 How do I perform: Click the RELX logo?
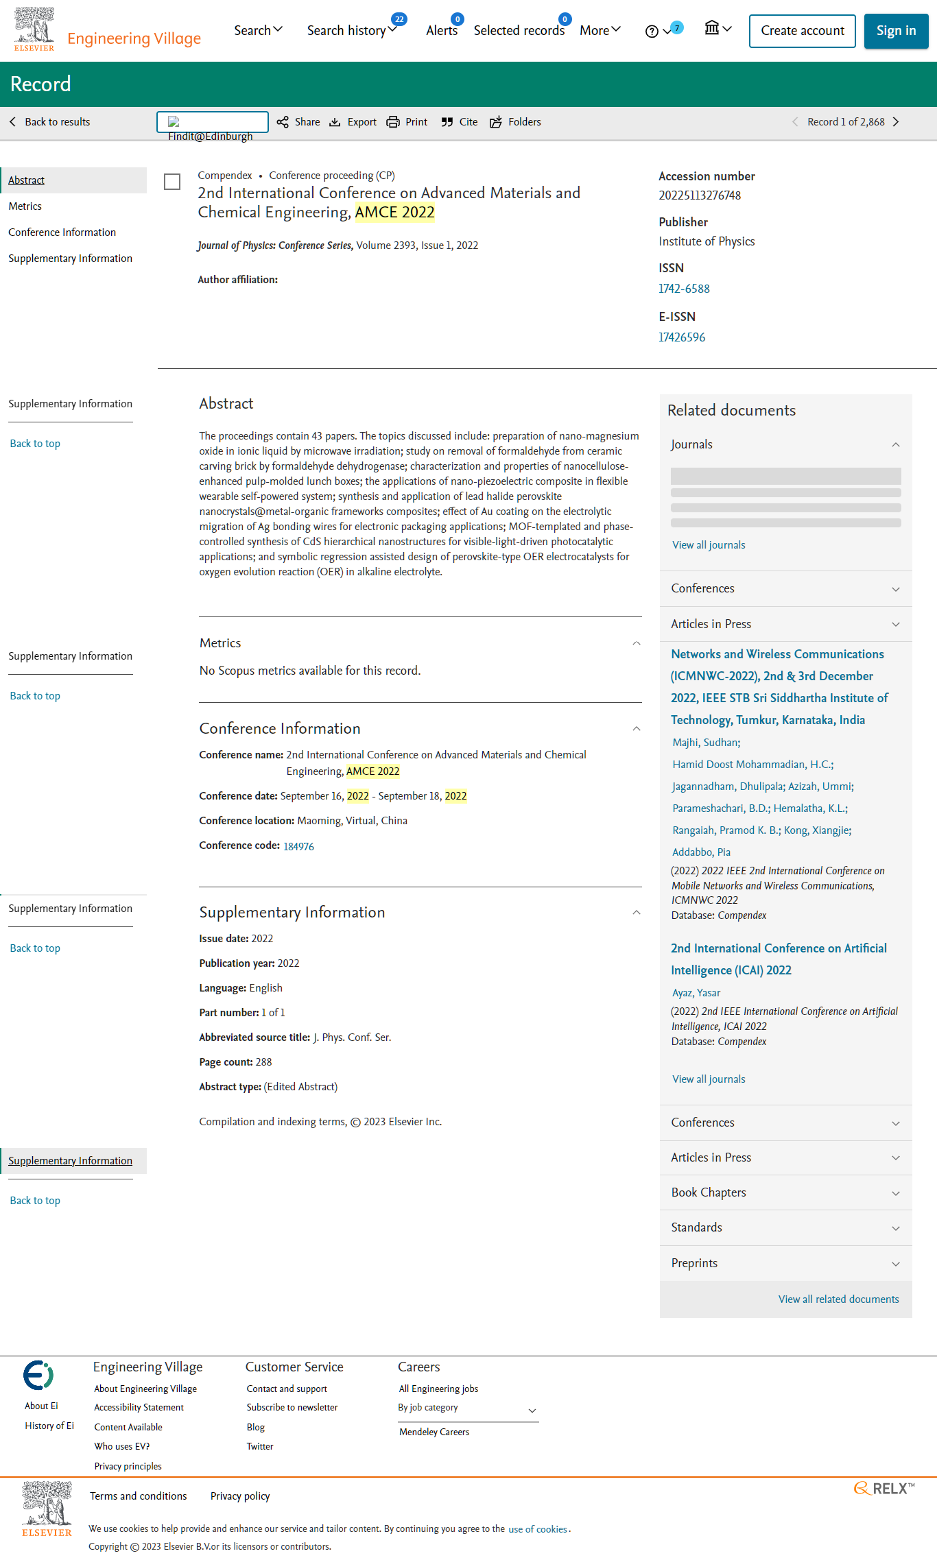884,1488
